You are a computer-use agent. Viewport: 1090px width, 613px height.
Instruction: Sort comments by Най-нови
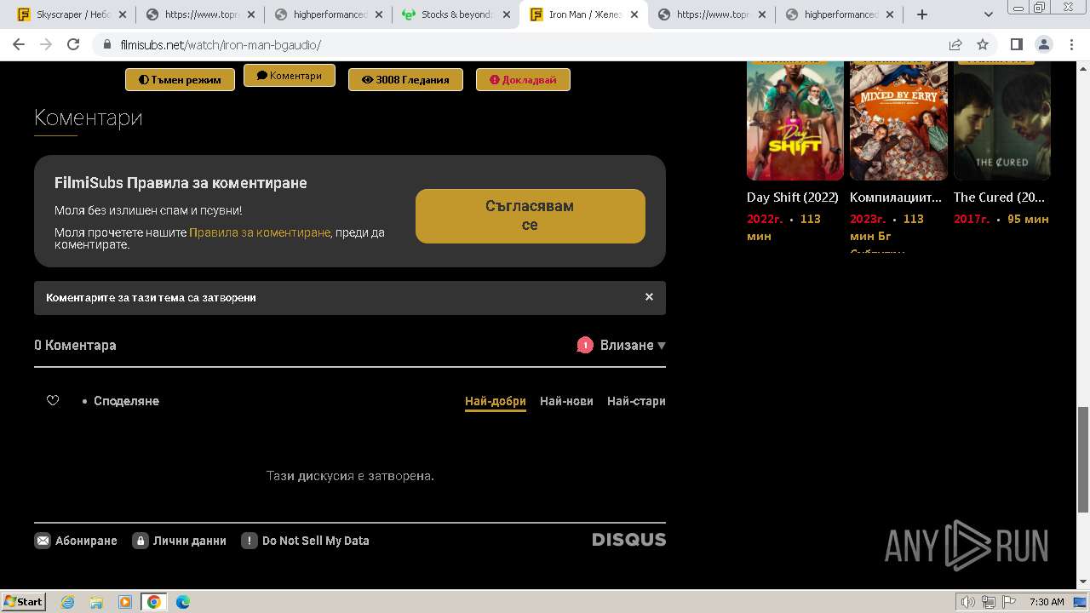pos(566,401)
